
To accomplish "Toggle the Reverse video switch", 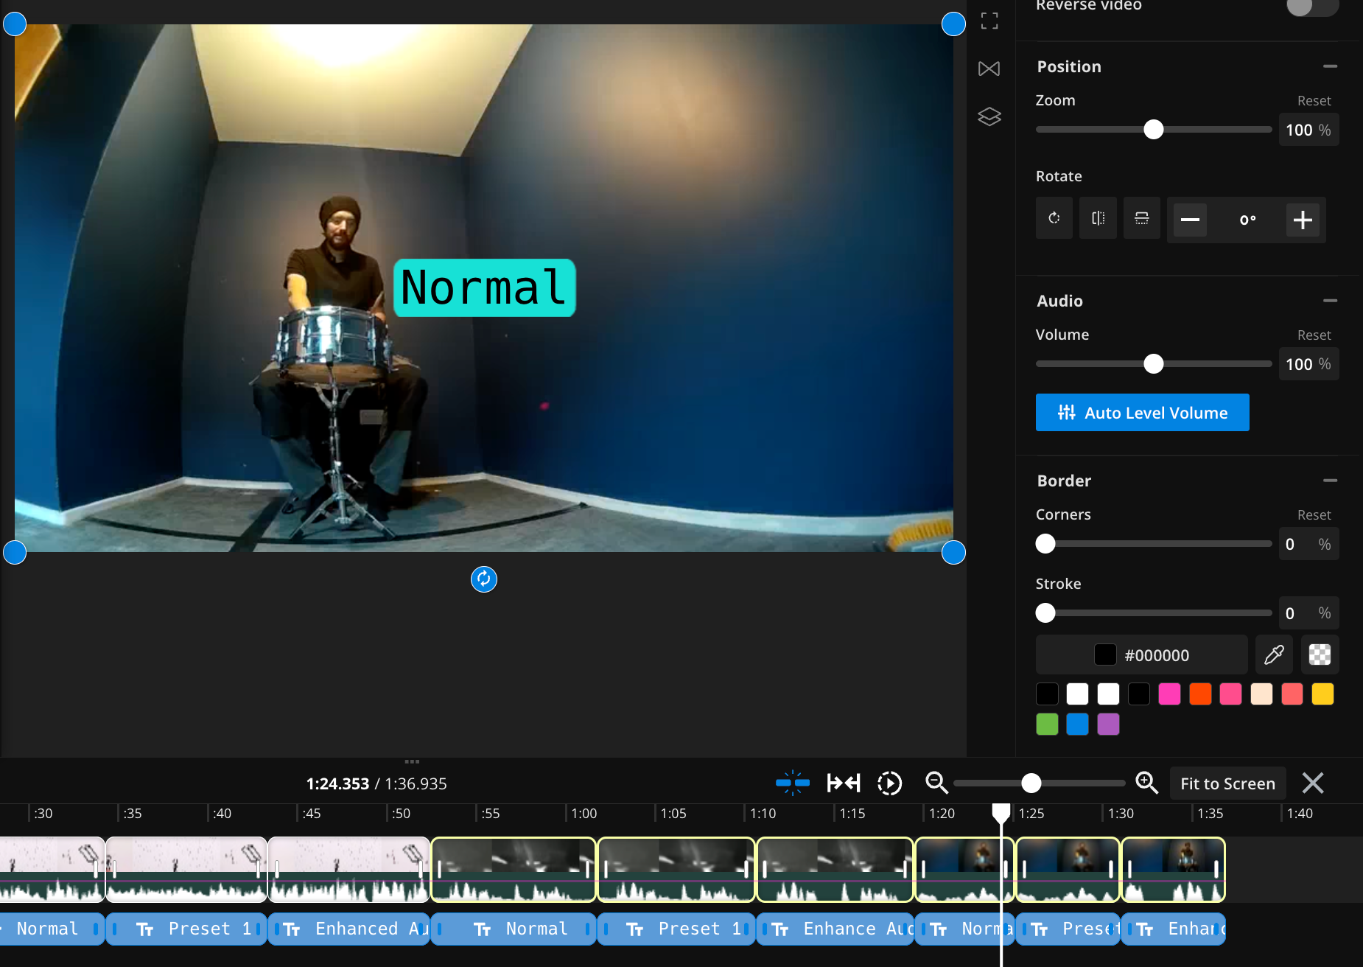I will [1311, 7].
